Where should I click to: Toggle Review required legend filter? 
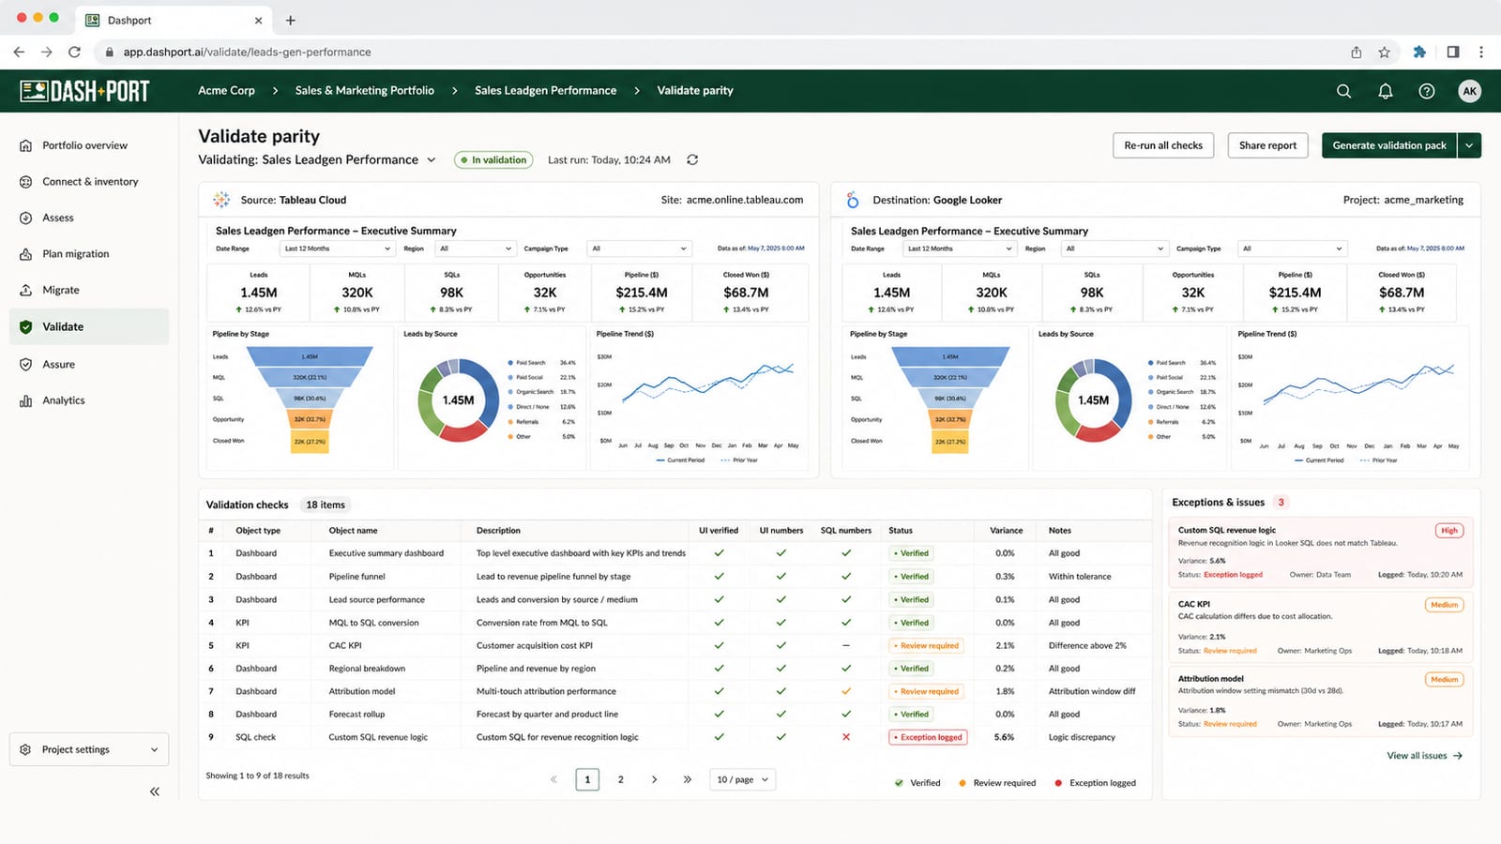[x=997, y=783]
